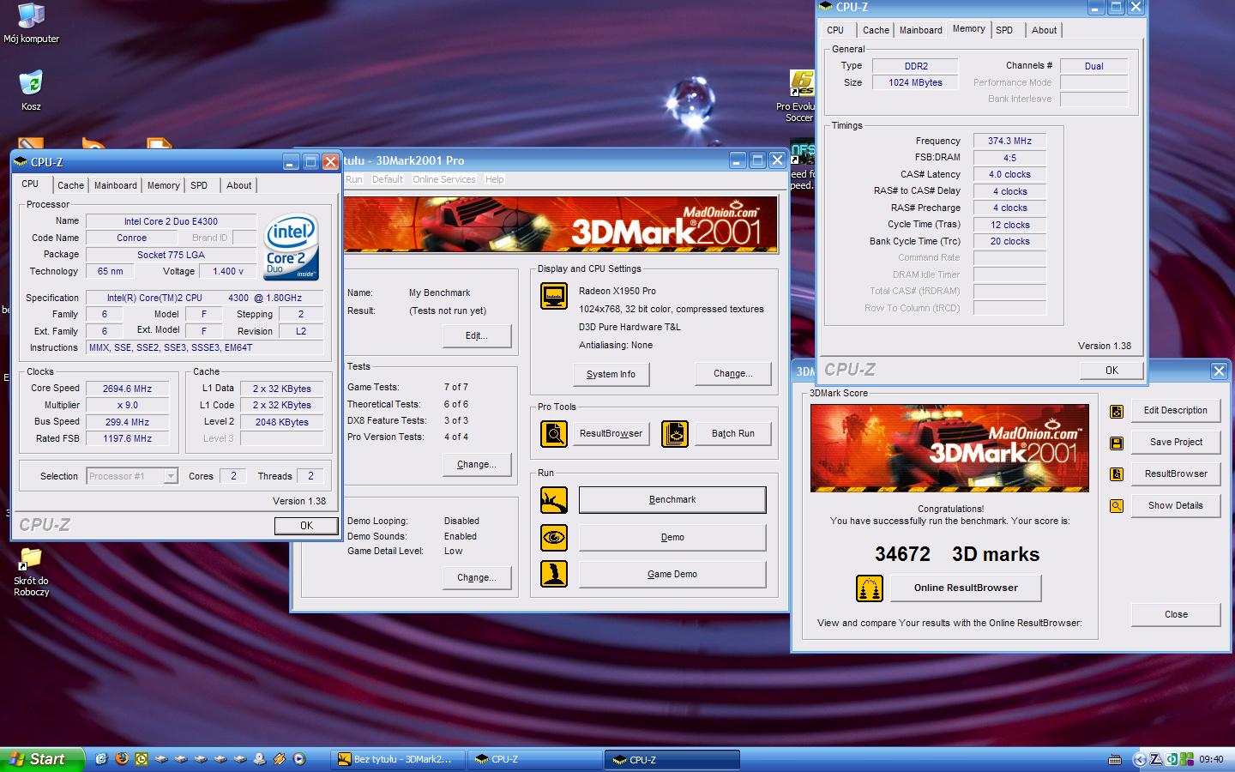Click Change... button under Tests
Viewport: 1235px width, 772px height.
click(x=476, y=464)
